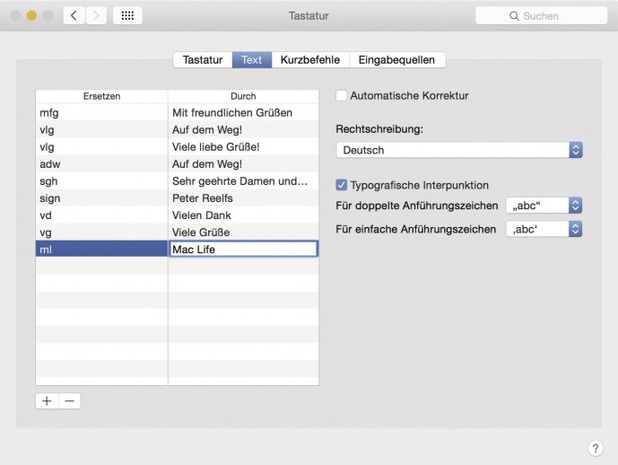Select the Peter Reelfs entry

(x=243, y=198)
